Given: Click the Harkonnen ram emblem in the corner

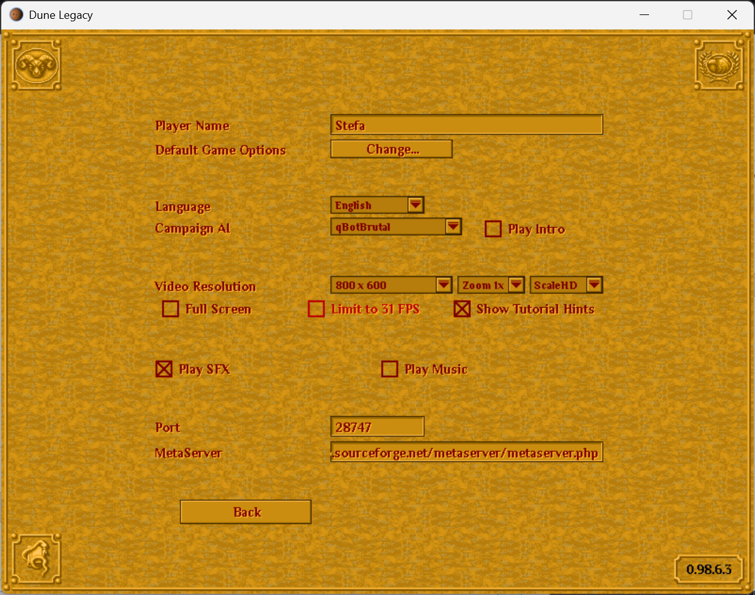Looking at the screenshot, I should [x=36, y=65].
